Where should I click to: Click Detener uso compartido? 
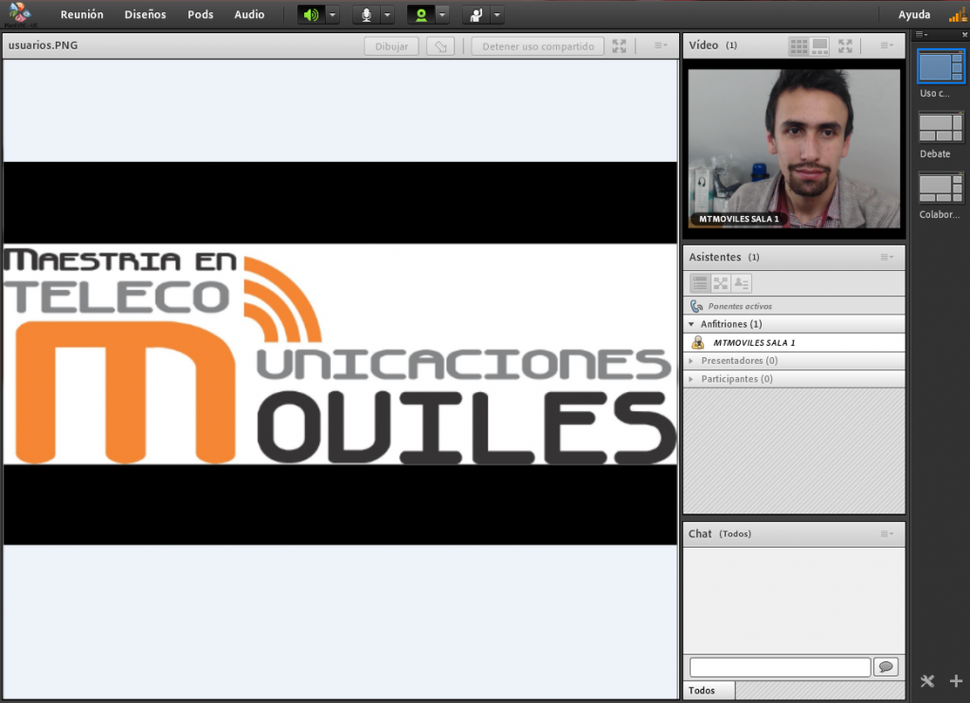[537, 45]
